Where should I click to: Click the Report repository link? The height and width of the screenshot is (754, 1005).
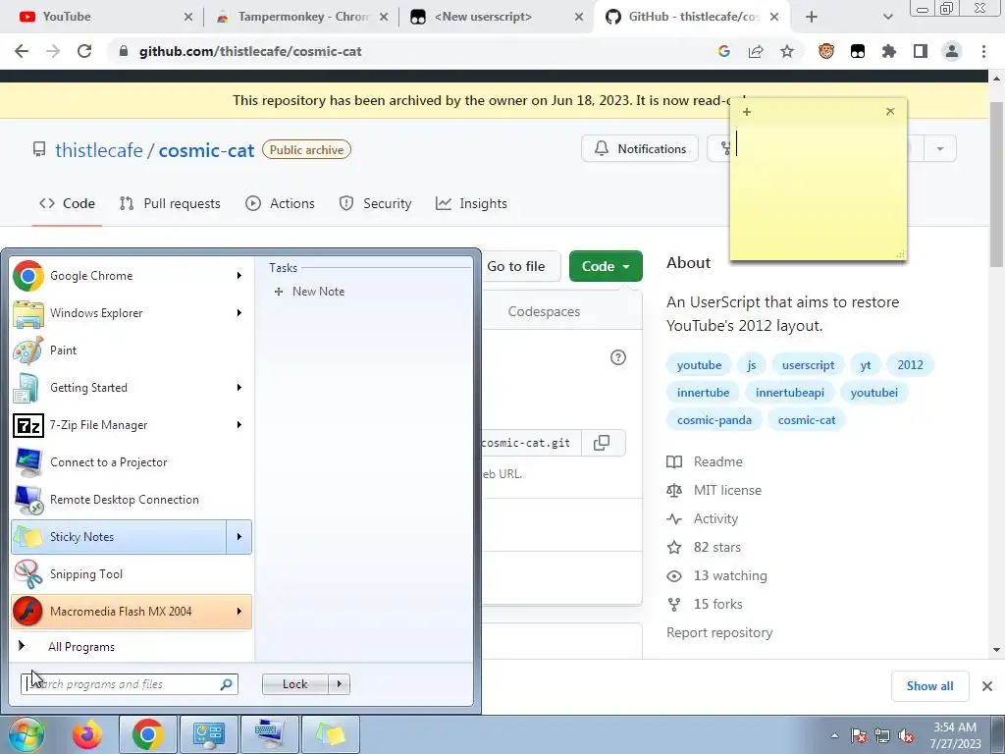pos(719,632)
